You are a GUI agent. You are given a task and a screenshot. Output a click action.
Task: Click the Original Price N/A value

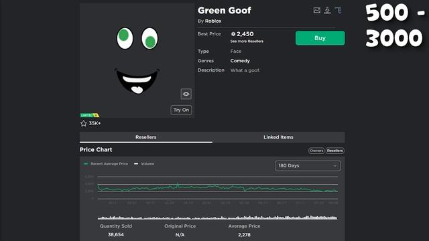coord(180,235)
